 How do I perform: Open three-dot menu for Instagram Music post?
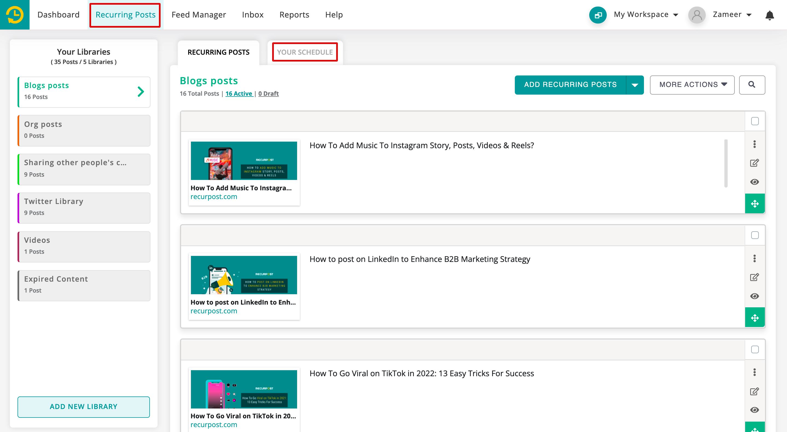click(x=754, y=144)
